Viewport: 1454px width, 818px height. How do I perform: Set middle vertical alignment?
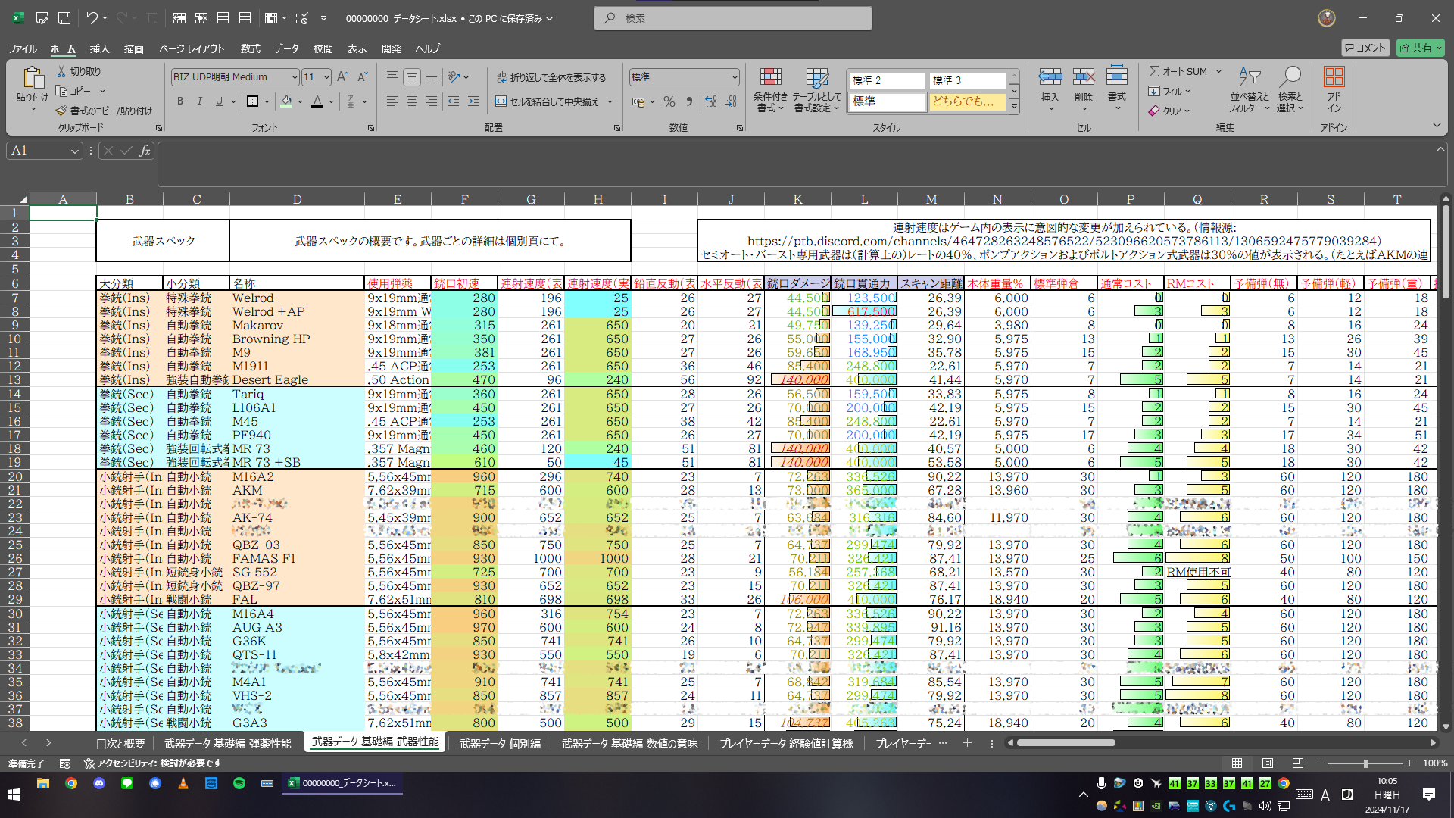412,77
